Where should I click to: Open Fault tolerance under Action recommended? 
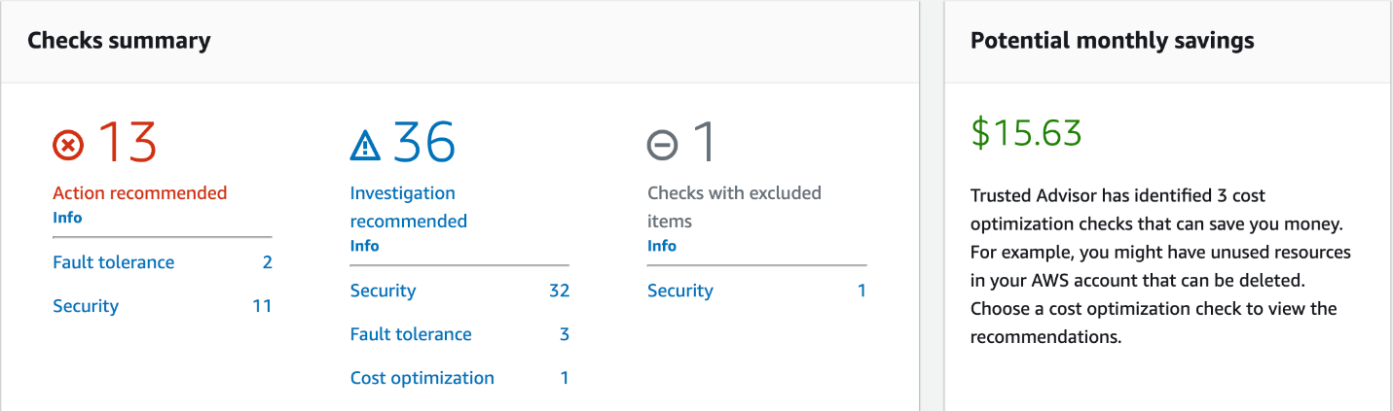coord(114,262)
